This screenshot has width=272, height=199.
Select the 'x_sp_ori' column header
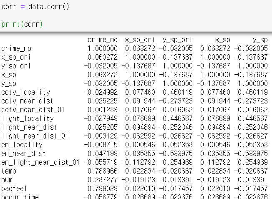tap(140, 40)
